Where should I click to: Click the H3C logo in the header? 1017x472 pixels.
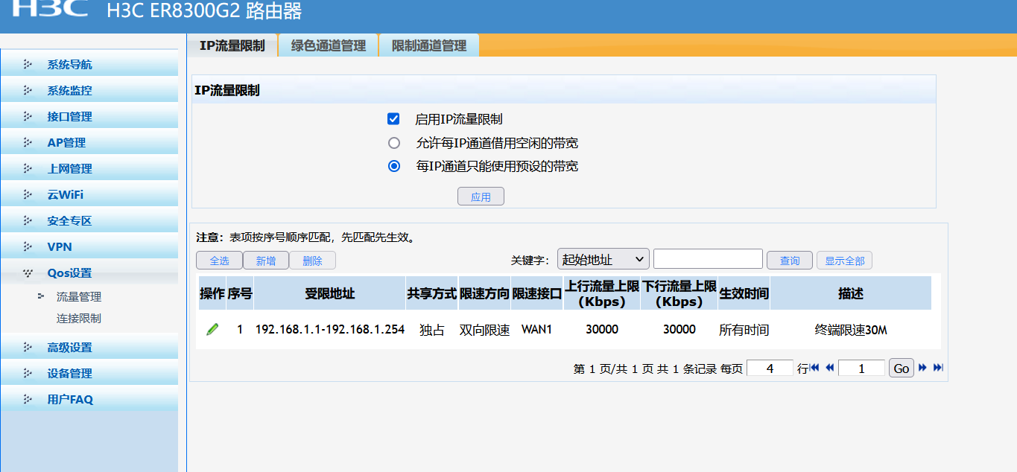click(x=50, y=8)
